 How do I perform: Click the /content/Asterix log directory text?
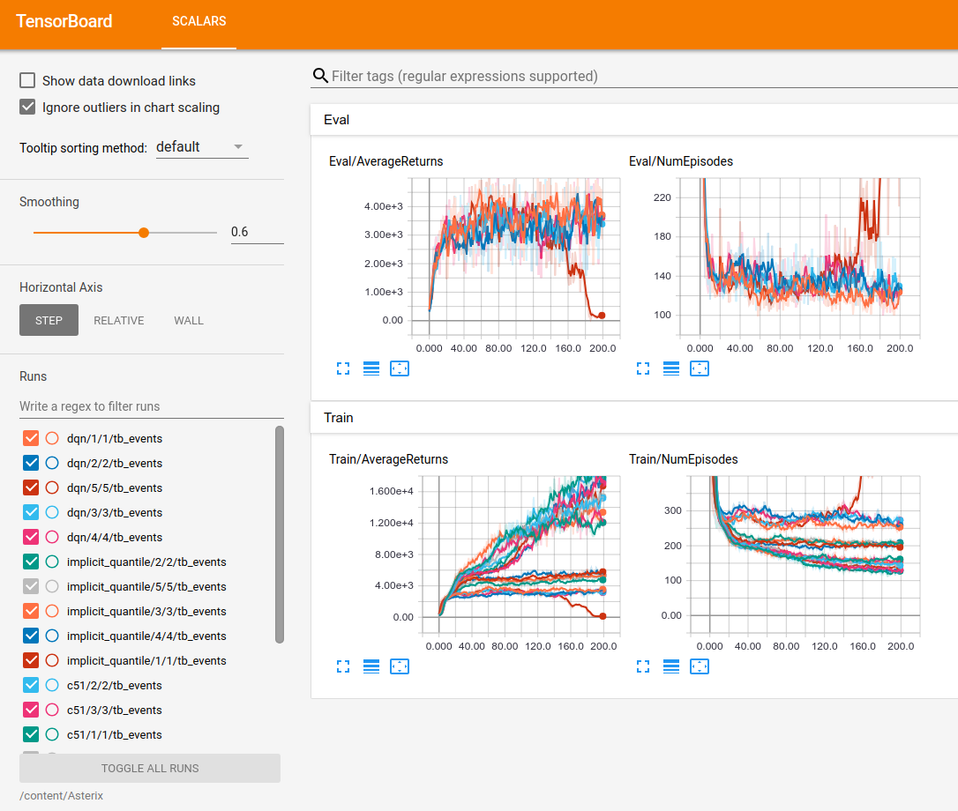click(61, 796)
